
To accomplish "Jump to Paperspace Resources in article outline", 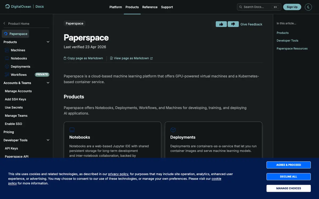I will [x=292, y=49].
